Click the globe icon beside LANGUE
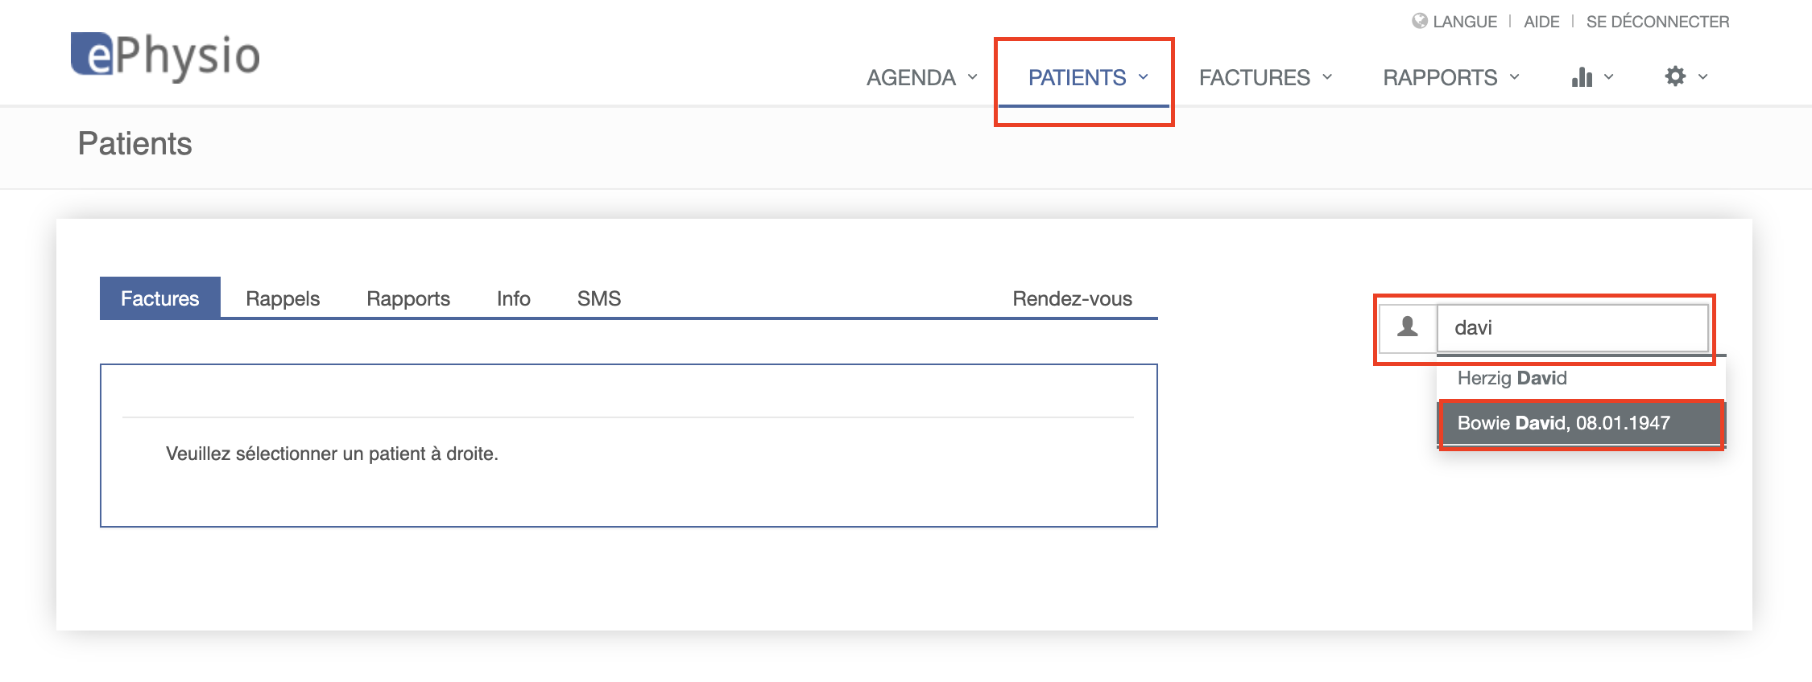 (1419, 21)
